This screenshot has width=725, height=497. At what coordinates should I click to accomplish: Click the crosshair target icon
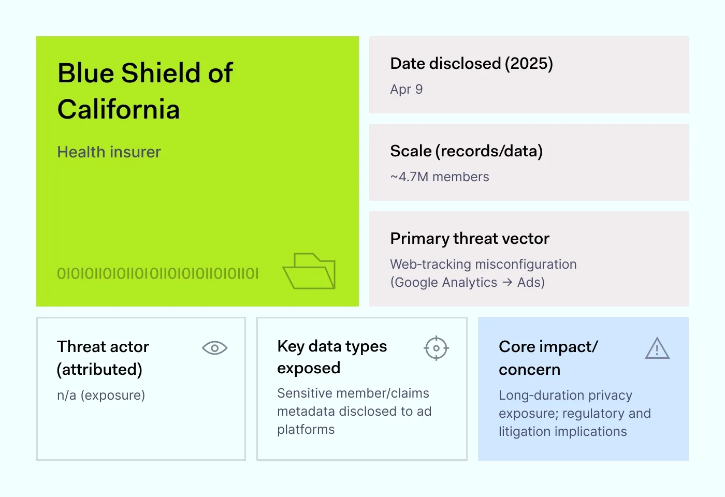coord(436,348)
